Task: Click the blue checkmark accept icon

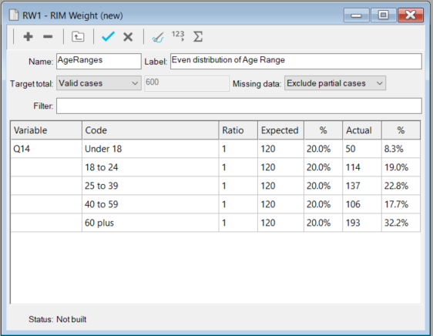Action: click(108, 36)
